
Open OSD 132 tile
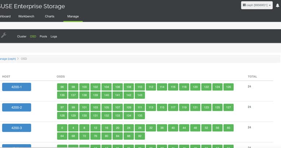tap(107, 116)
